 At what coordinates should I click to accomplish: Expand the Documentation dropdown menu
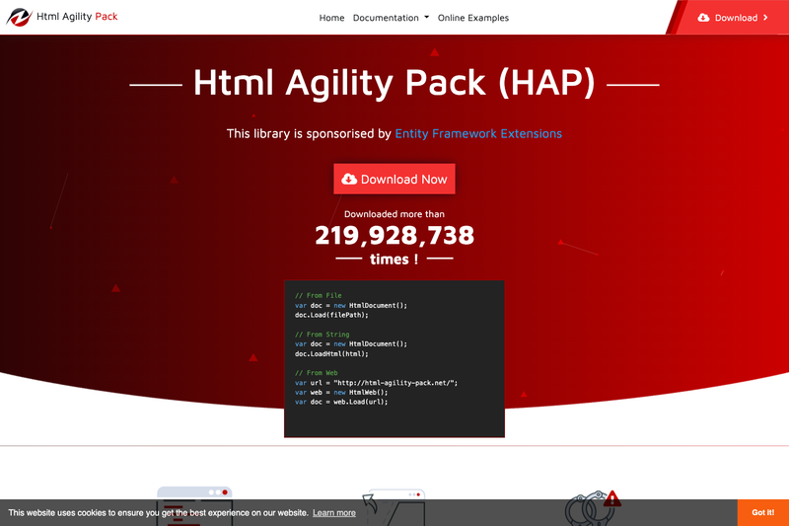pyautogui.click(x=391, y=18)
